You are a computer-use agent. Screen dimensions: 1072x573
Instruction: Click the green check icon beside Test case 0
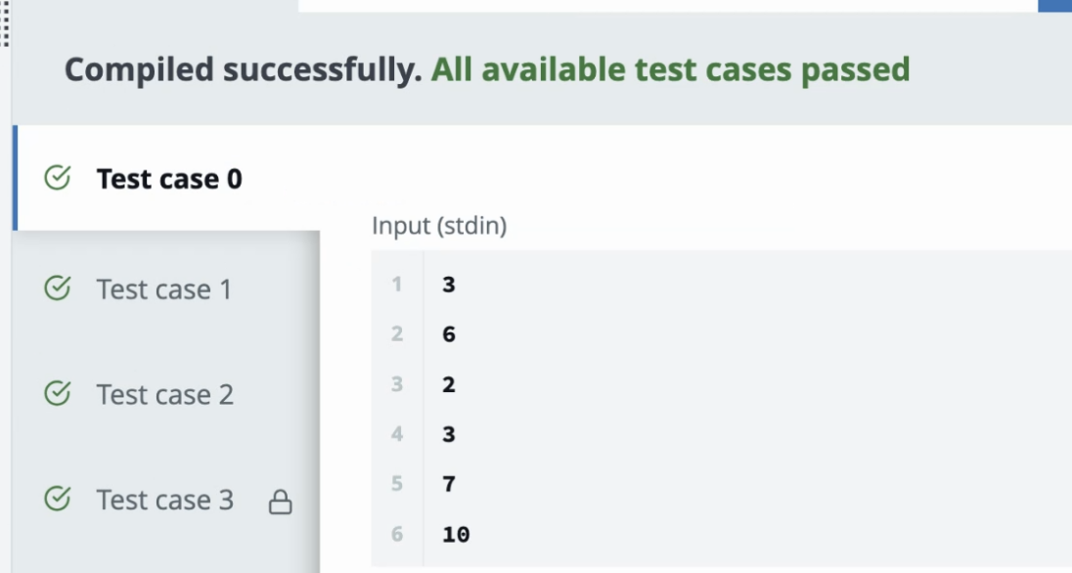pos(58,178)
